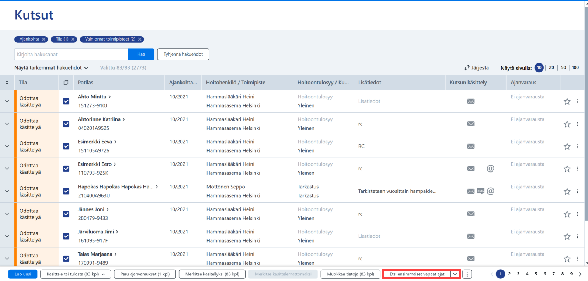Open three-dot menu for Esimerkki Eeva row
Viewport: 588px width, 281px height.
pyautogui.click(x=577, y=146)
